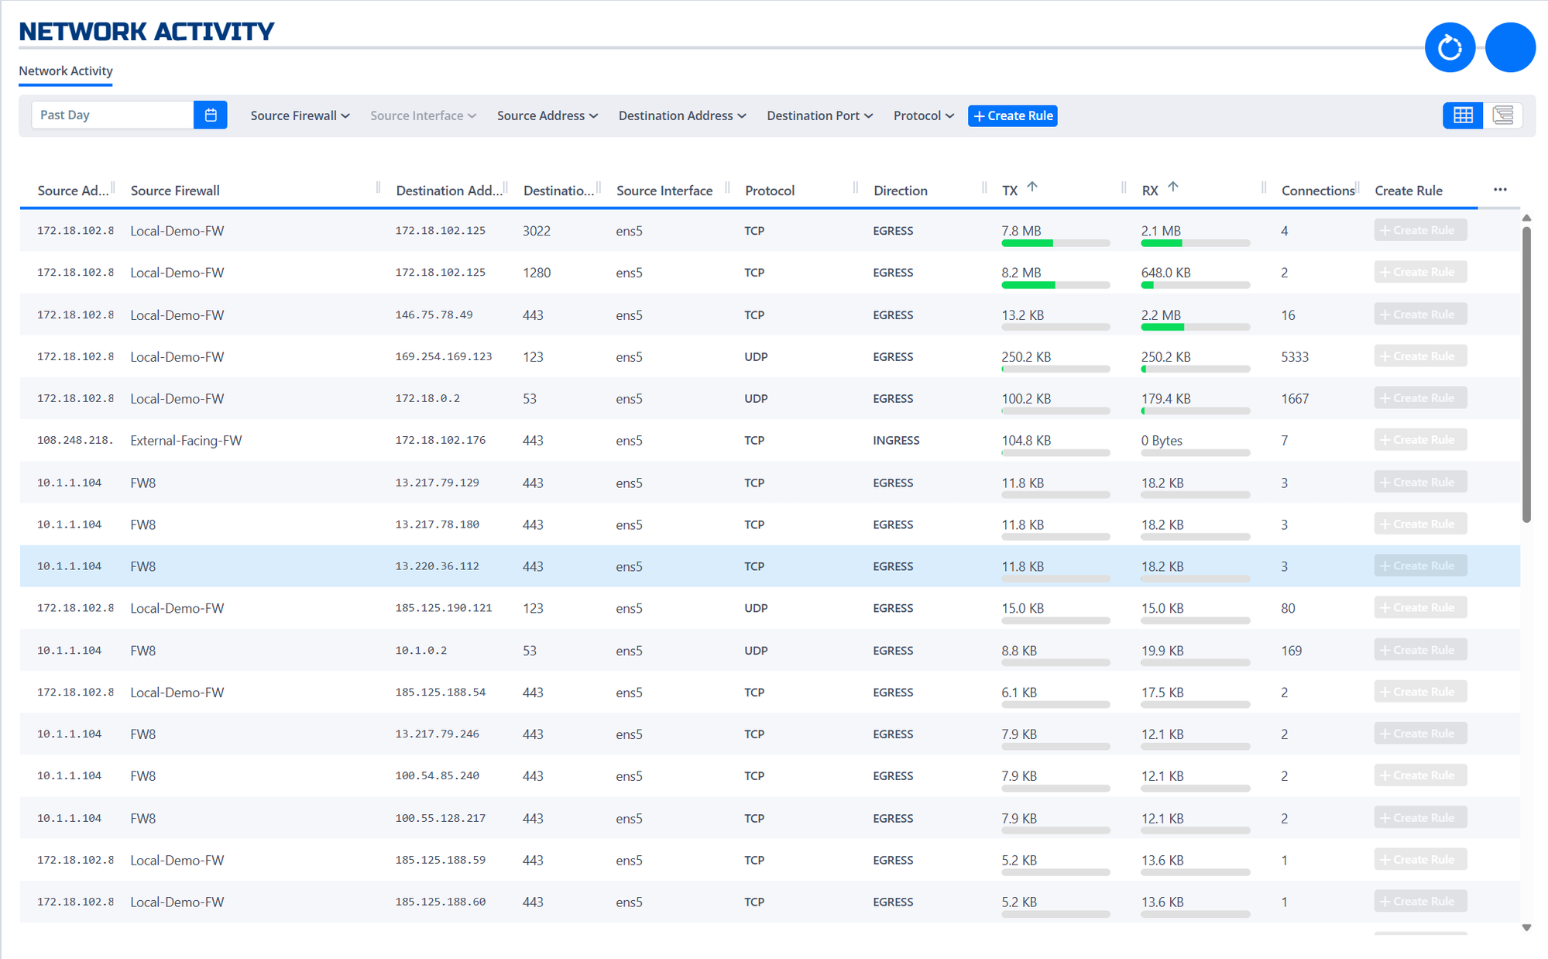Click Create Rule for 13.220.36.112 row
1548x959 pixels.
(1420, 565)
